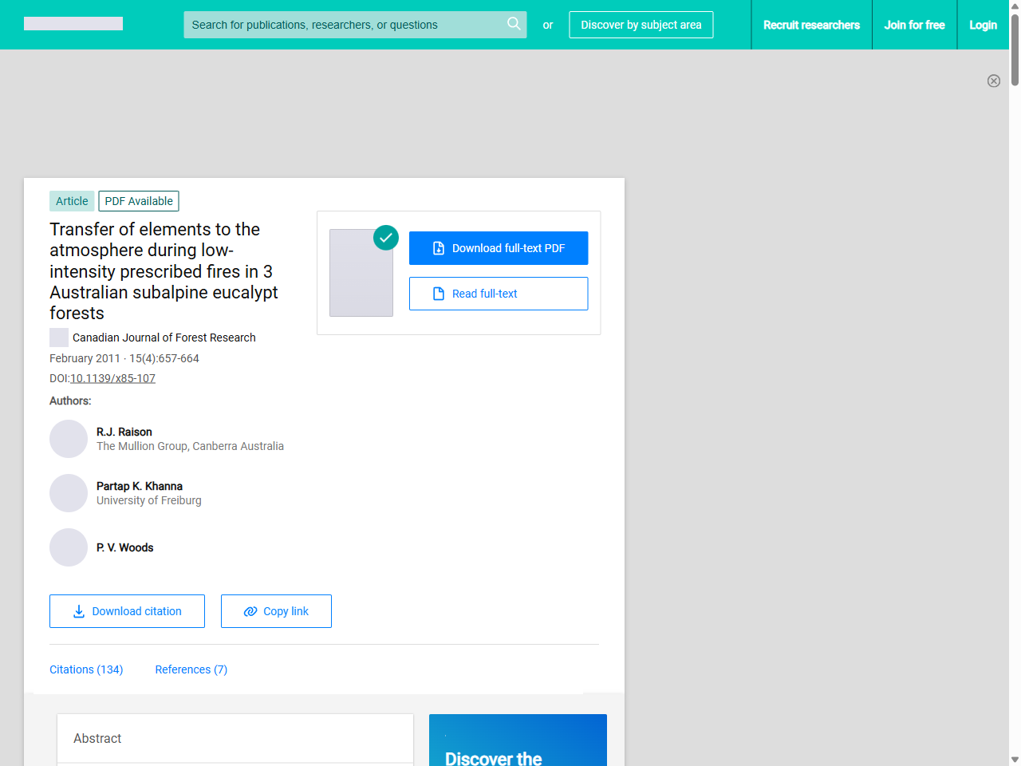Click the journal logo beside Canadian Journal
Viewport: 1021px width, 766px height.
coord(59,338)
